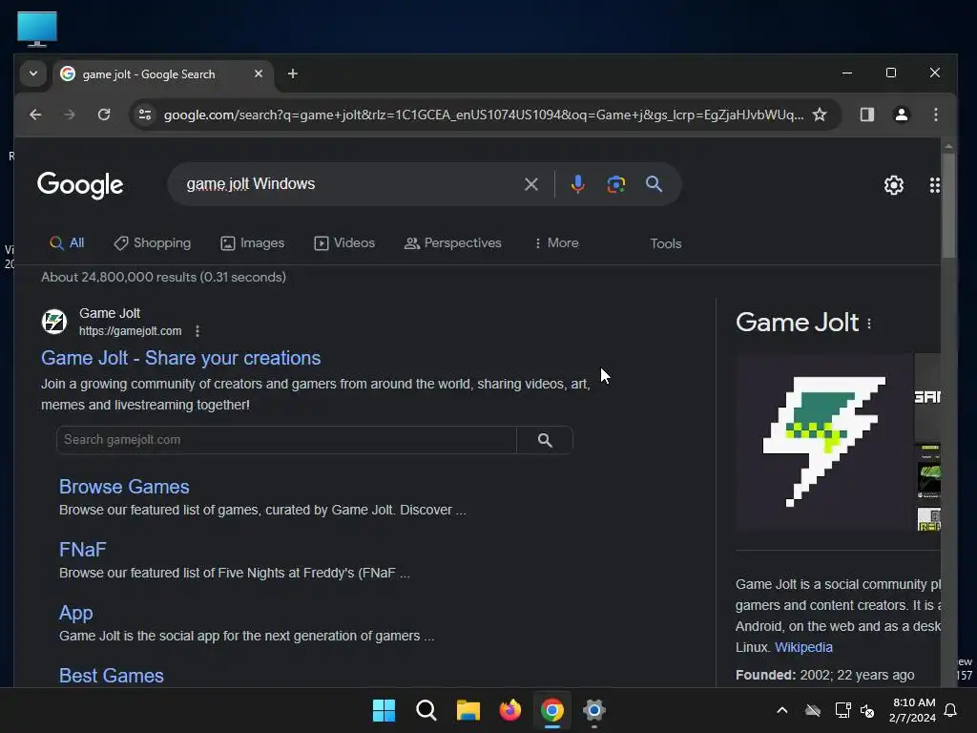Open Windows taskbar search

pyautogui.click(x=426, y=710)
